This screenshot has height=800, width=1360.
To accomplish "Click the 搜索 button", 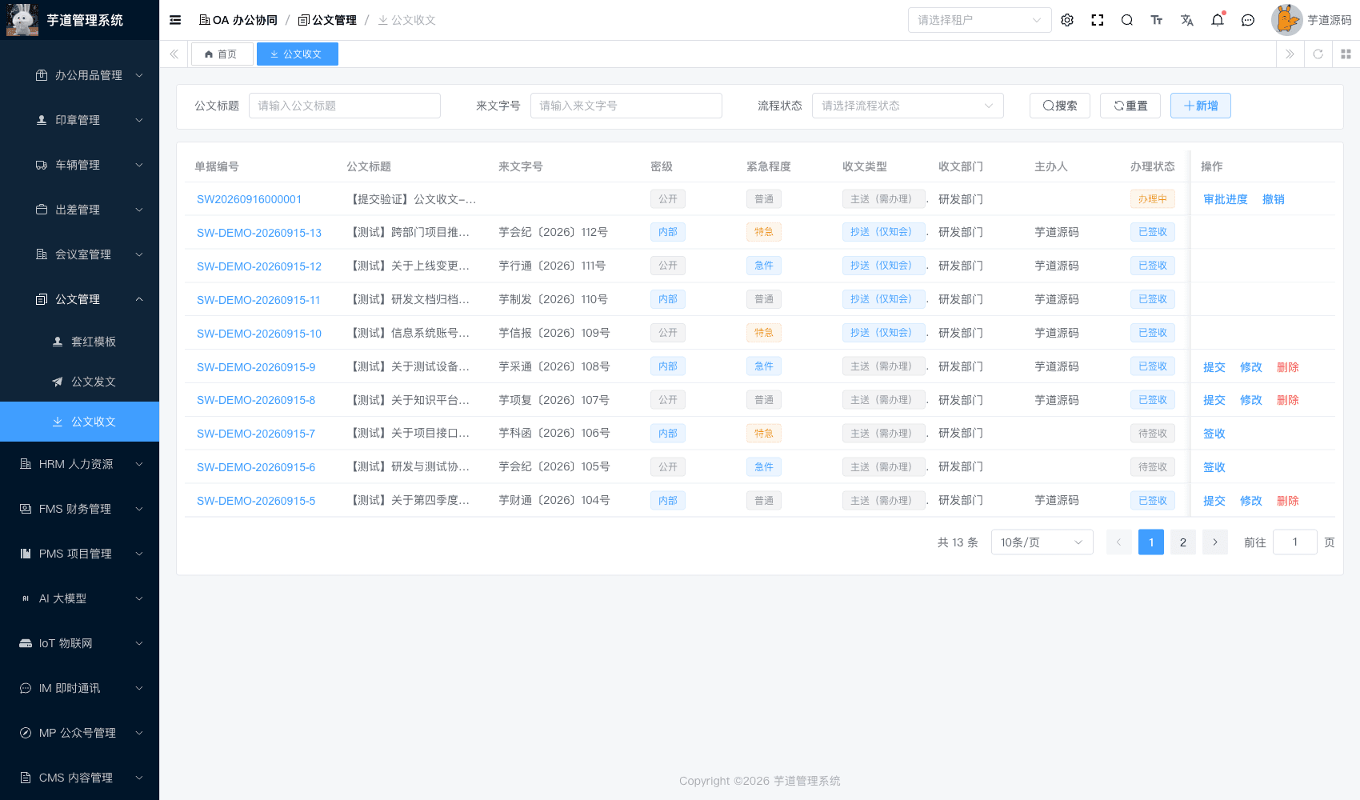I will 1059,106.
